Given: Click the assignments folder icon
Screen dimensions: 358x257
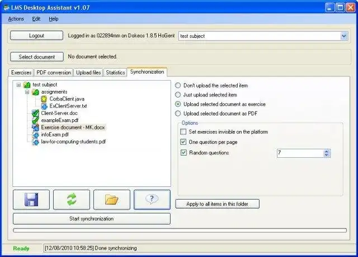Looking at the screenshot, I should [x=35, y=92].
